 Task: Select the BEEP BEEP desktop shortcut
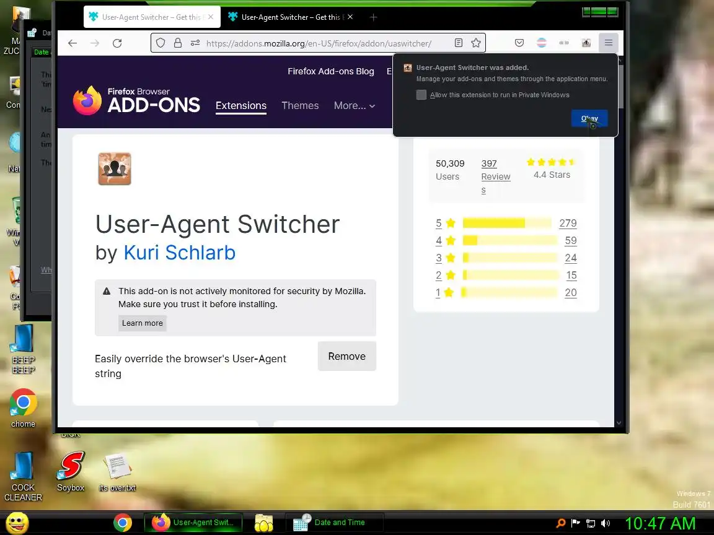click(23, 349)
